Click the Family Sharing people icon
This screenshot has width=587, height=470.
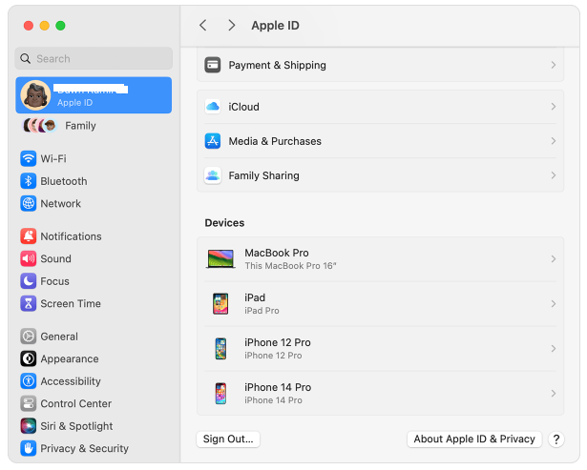pyautogui.click(x=213, y=175)
